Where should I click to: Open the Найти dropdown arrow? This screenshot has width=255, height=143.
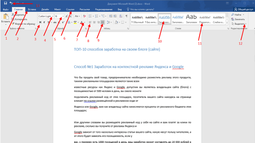tap(243, 15)
